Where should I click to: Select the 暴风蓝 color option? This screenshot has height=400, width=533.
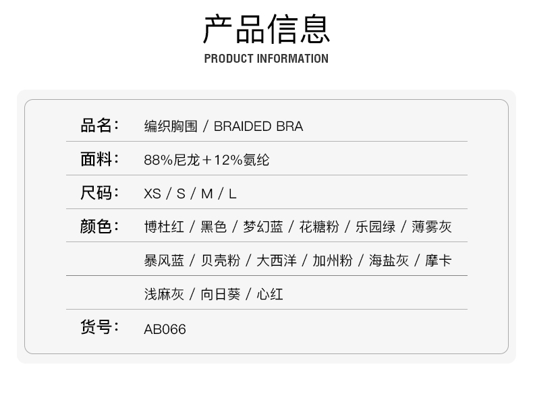click(164, 261)
